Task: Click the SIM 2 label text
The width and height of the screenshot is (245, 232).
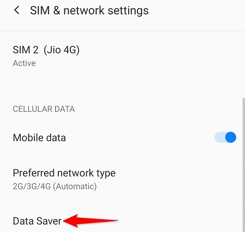Action: pyautogui.click(x=25, y=50)
